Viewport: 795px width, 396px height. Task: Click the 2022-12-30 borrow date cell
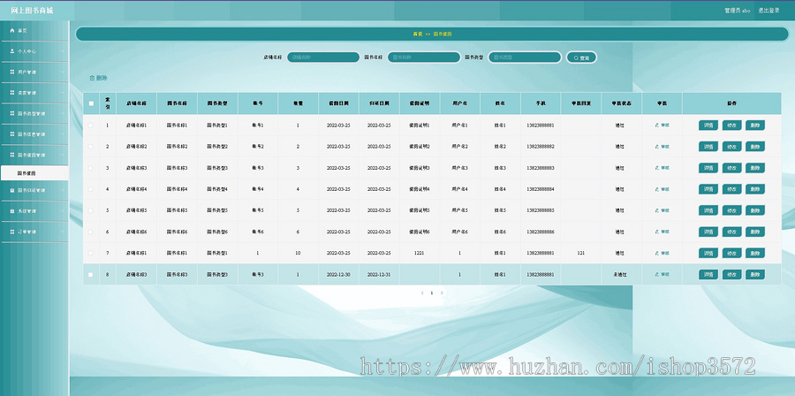(x=338, y=274)
